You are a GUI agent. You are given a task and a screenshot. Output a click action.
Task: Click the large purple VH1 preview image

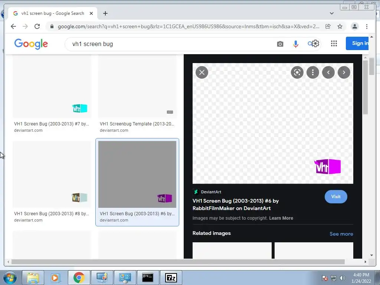coord(273,123)
